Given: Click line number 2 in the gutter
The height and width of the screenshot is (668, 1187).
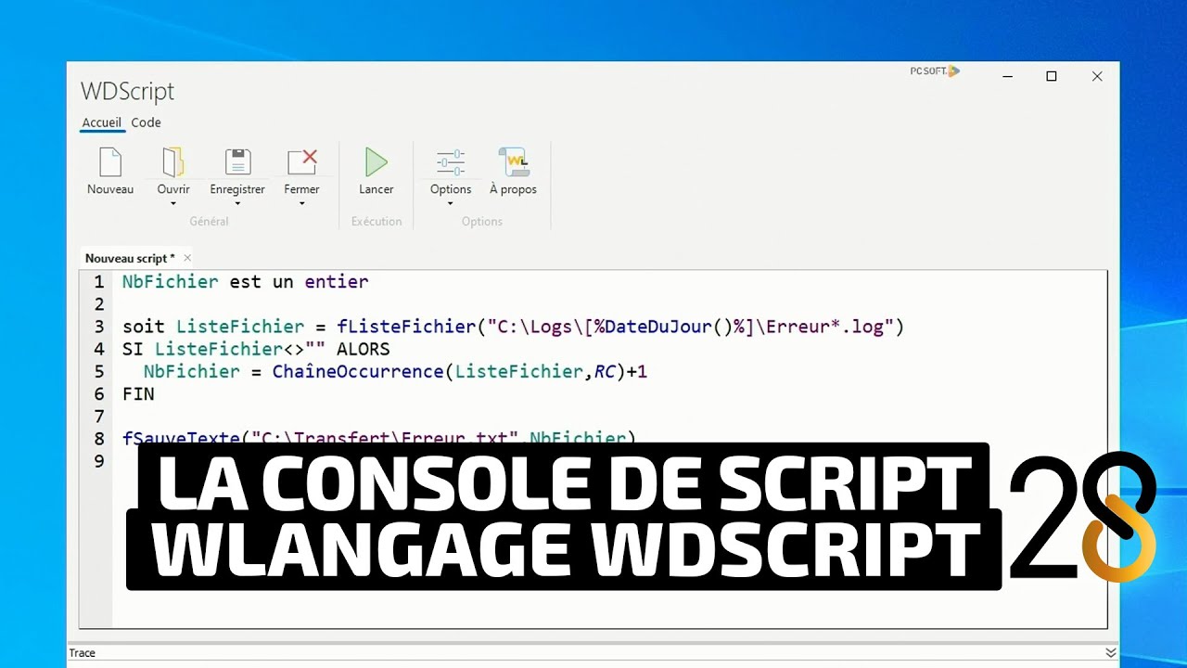Looking at the screenshot, I should coord(99,304).
